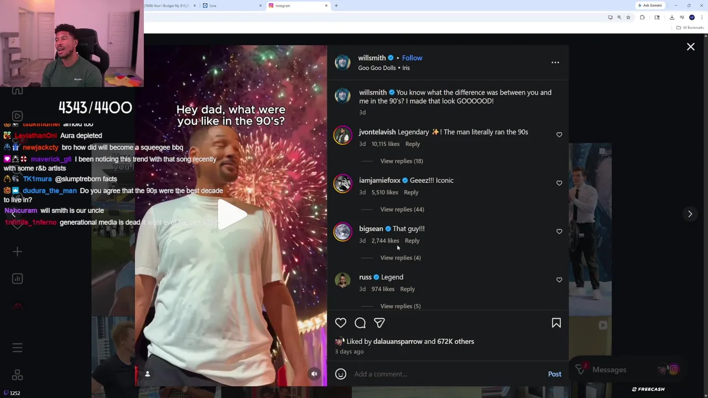The image size is (708, 398).
Task: View the 2,744 likes on bigsean's comment
Action: 385,240
